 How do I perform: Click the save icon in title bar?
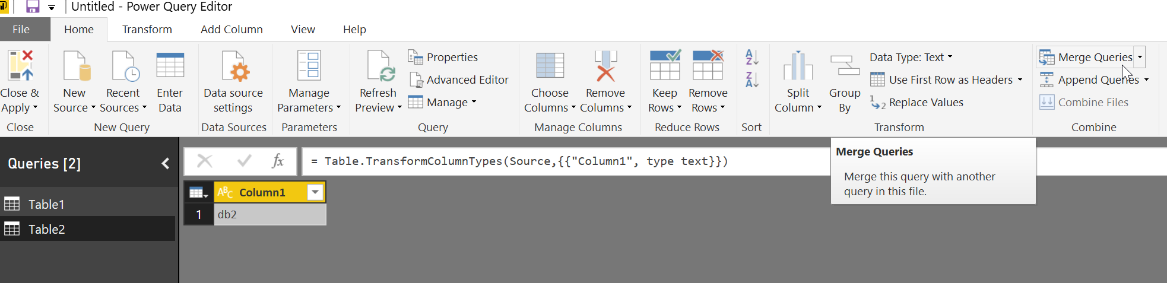click(x=33, y=7)
